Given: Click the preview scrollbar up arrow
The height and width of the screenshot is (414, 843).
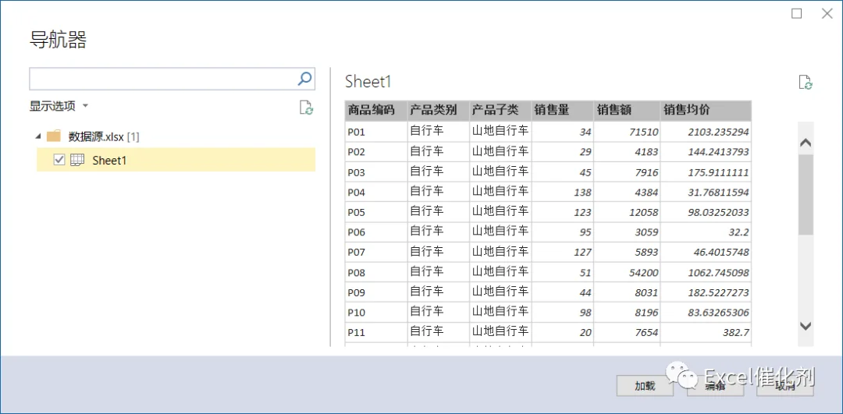Looking at the screenshot, I should click(806, 143).
